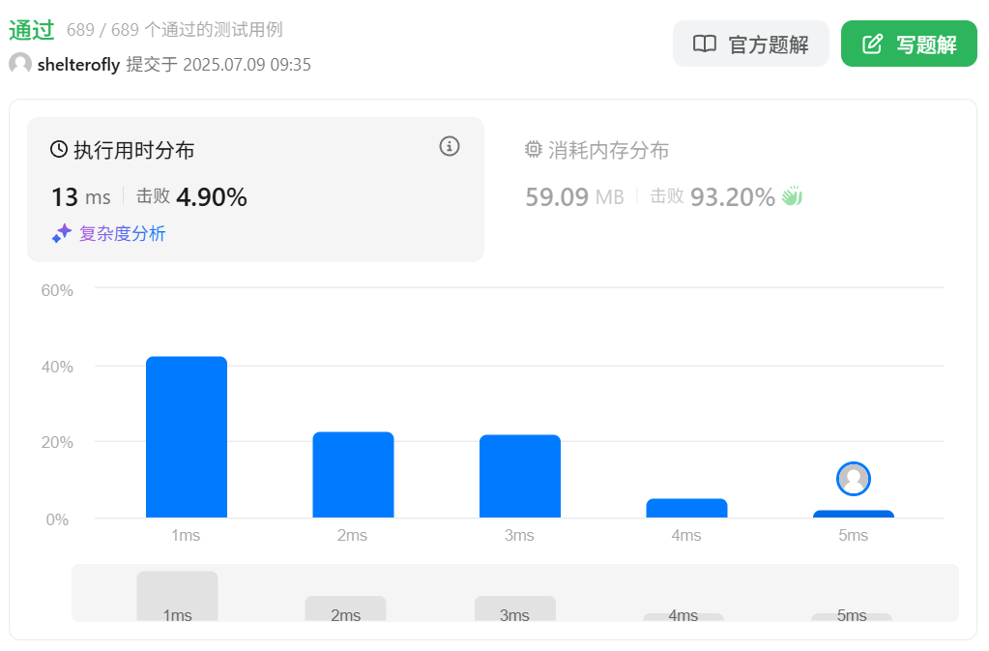Click the 59.09 MB memory value

(x=574, y=196)
